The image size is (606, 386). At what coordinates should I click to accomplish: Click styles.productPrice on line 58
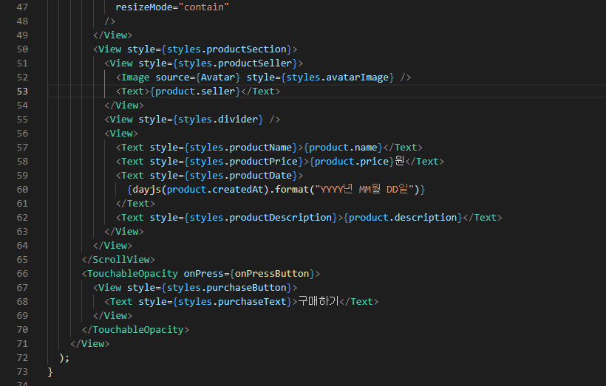point(244,162)
